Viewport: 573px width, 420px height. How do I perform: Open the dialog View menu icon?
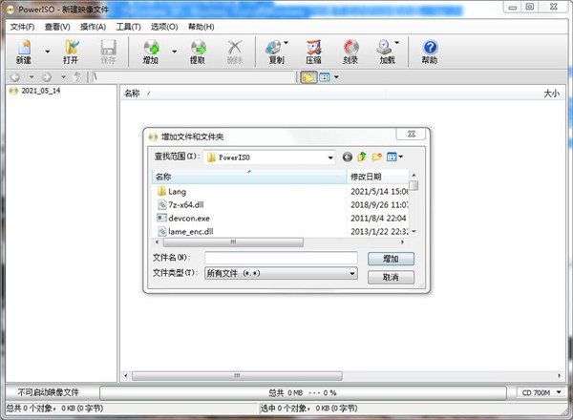(x=394, y=157)
